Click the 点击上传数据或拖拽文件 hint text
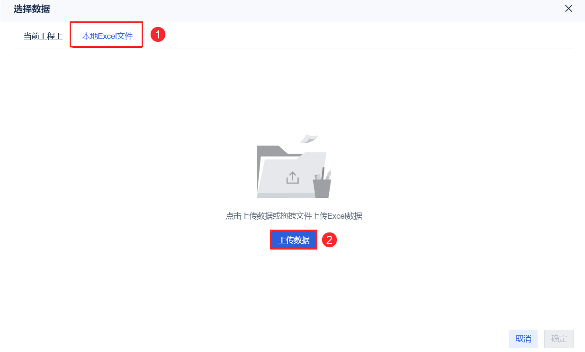 (269, 216)
